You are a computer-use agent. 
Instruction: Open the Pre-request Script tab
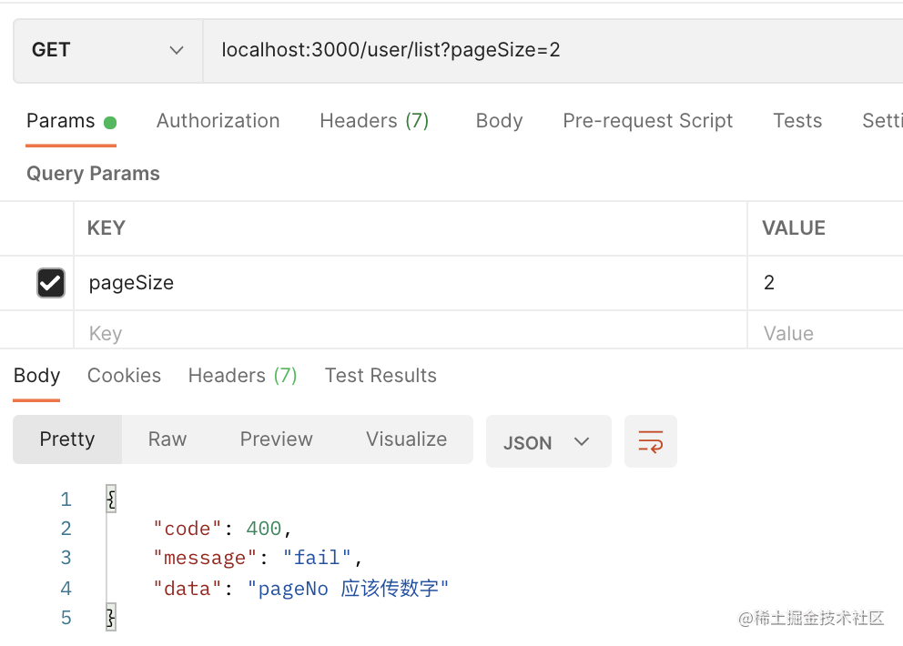pyautogui.click(x=647, y=121)
